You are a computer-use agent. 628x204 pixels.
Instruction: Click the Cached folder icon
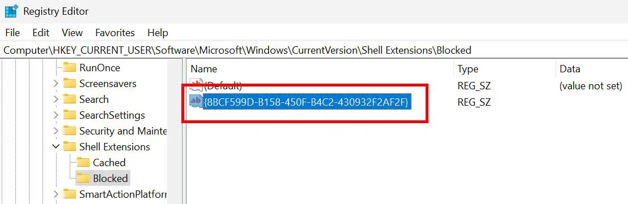(83, 163)
